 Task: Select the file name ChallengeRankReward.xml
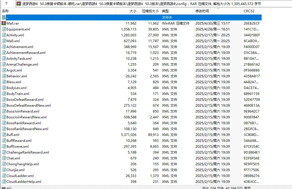coord(28,152)
